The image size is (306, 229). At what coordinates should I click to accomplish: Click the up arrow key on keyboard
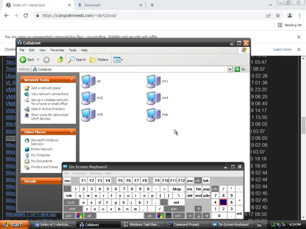(198, 209)
